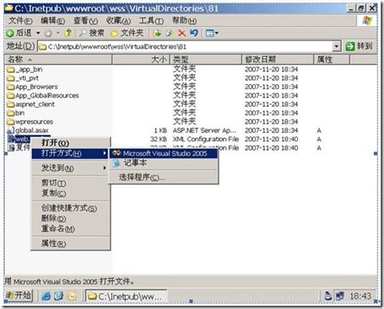
Task: Click the Windows flag logo throbber
Action: tap(367, 20)
